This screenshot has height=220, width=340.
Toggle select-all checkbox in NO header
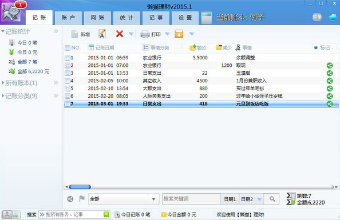point(68,48)
